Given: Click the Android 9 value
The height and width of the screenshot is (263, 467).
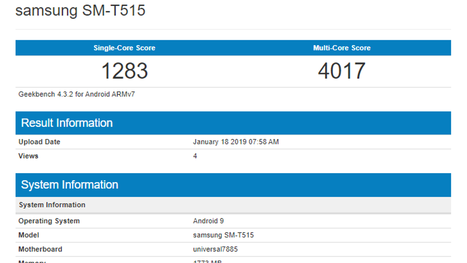Looking at the screenshot, I should tap(208, 221).
